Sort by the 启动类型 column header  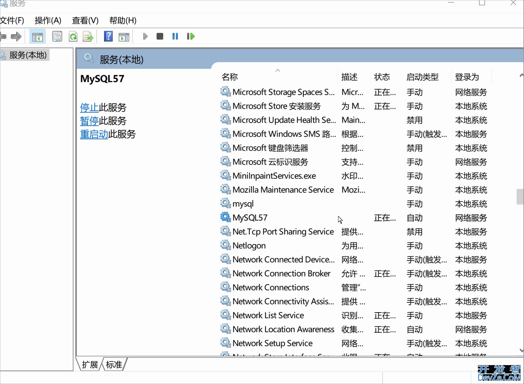[422, 77]
